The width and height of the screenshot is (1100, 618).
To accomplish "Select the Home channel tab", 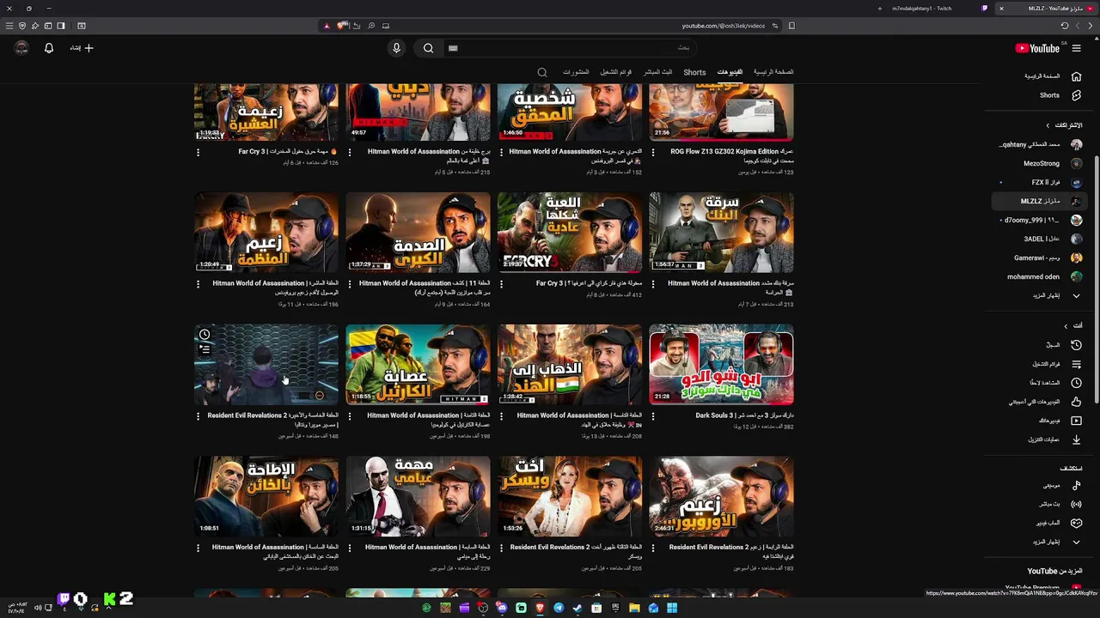I will pyautogui.click(x=773, y=72).
